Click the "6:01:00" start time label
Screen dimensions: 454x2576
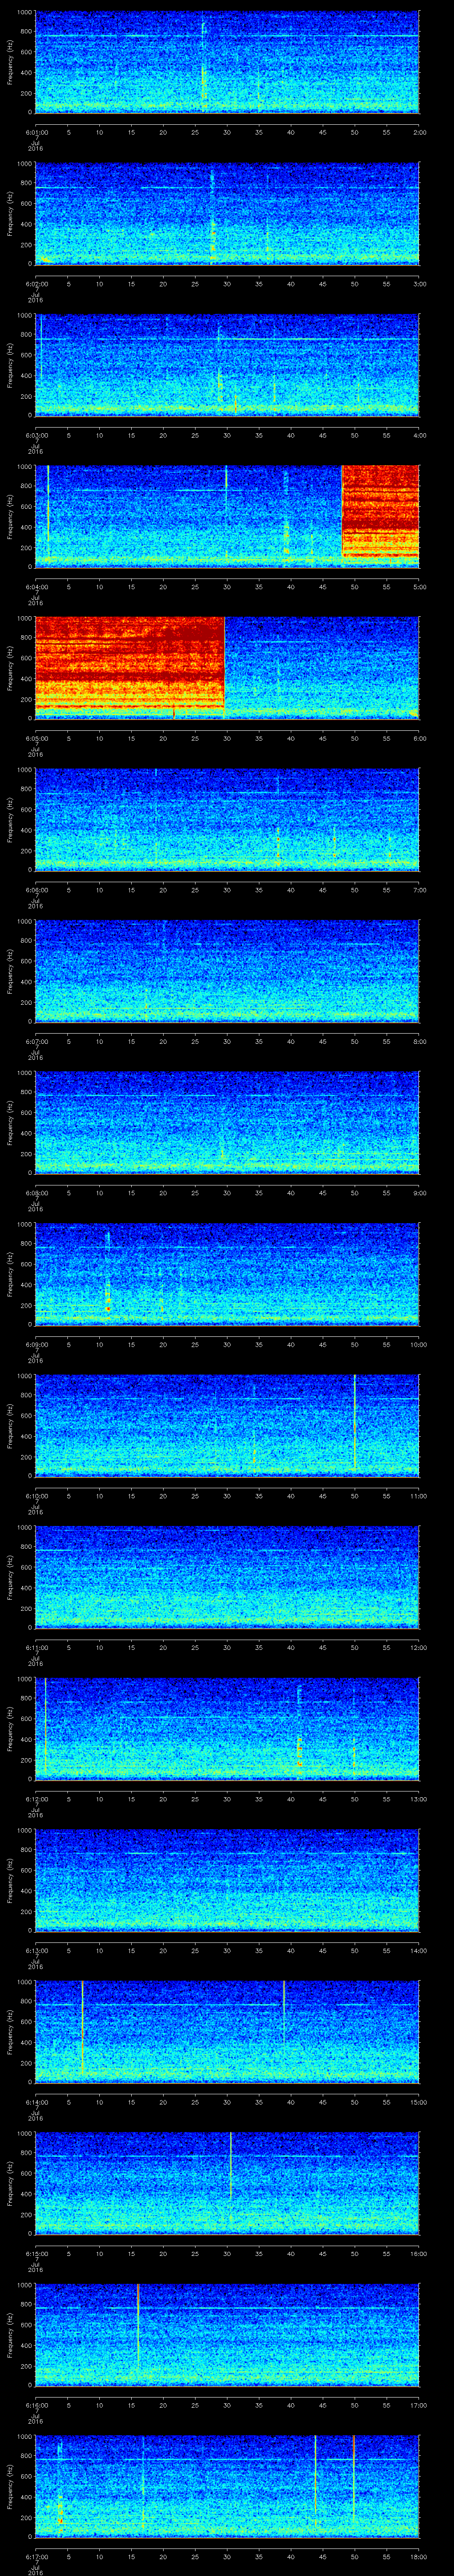click(37, 132)
